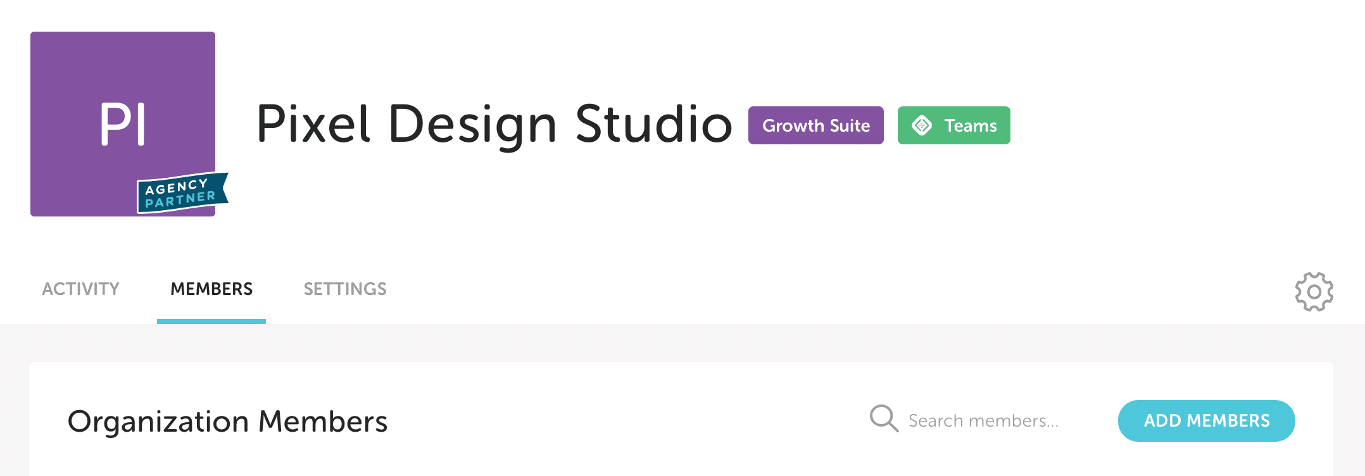Image resolution: width=1365 pixels, height=476 pixels.
Task: Click the Teams diamond icon
Action: coord(922,125)
